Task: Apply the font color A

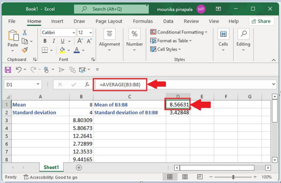Action: point(77,50)
